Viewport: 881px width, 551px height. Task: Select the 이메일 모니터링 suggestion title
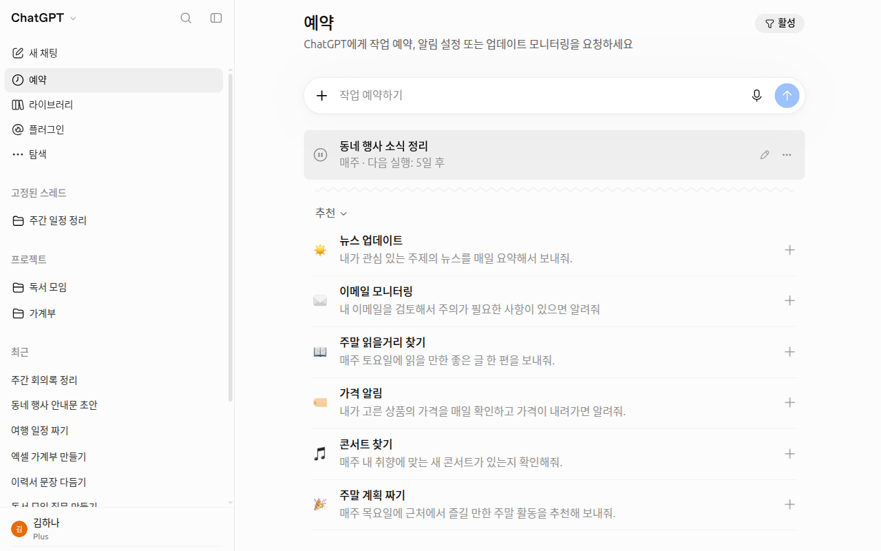pos(376,291)
